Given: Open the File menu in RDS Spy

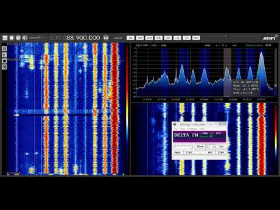Looking at the screenshot, I should [176, 129].
